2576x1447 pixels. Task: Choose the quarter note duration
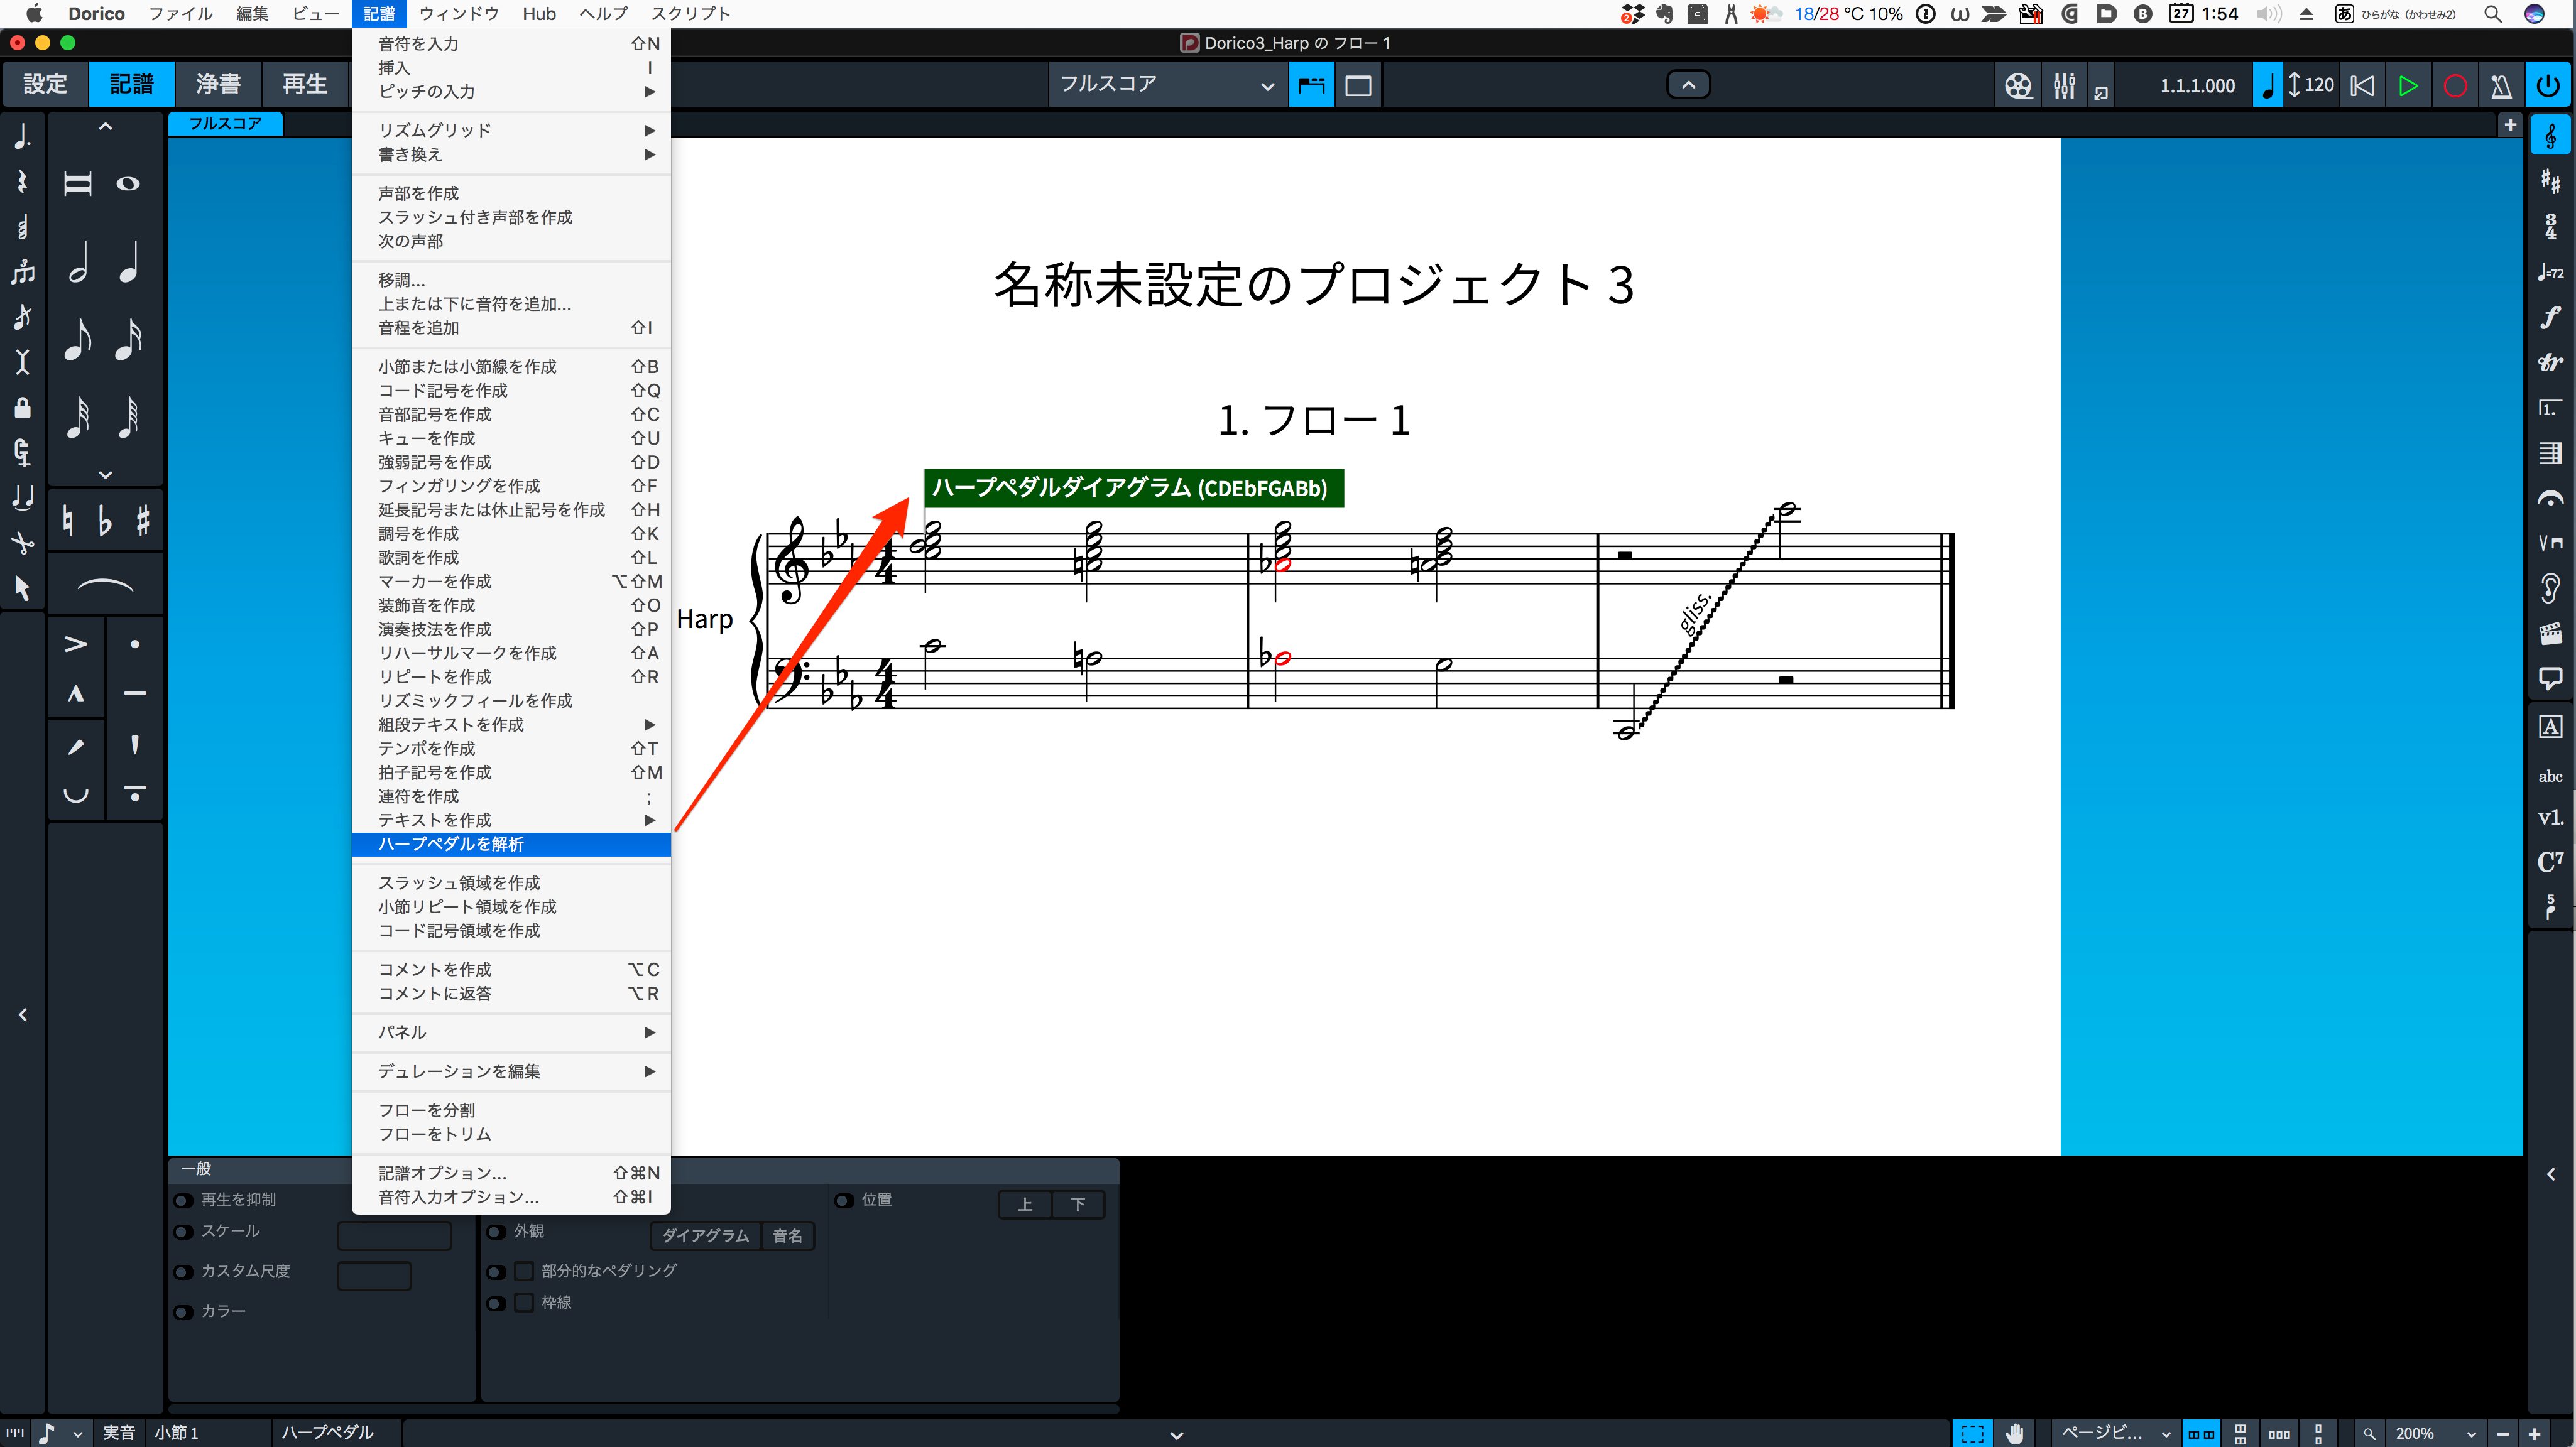click(x=128, y=263)
